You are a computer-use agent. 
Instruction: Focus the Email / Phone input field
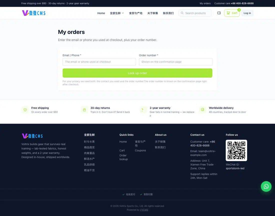click(99, 62)
